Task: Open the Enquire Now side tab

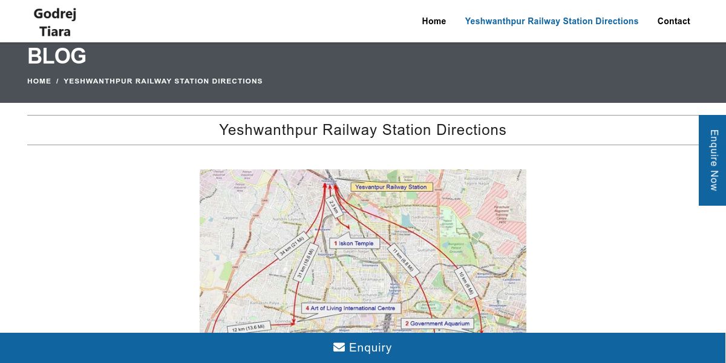Action: (x=713, y=160)
